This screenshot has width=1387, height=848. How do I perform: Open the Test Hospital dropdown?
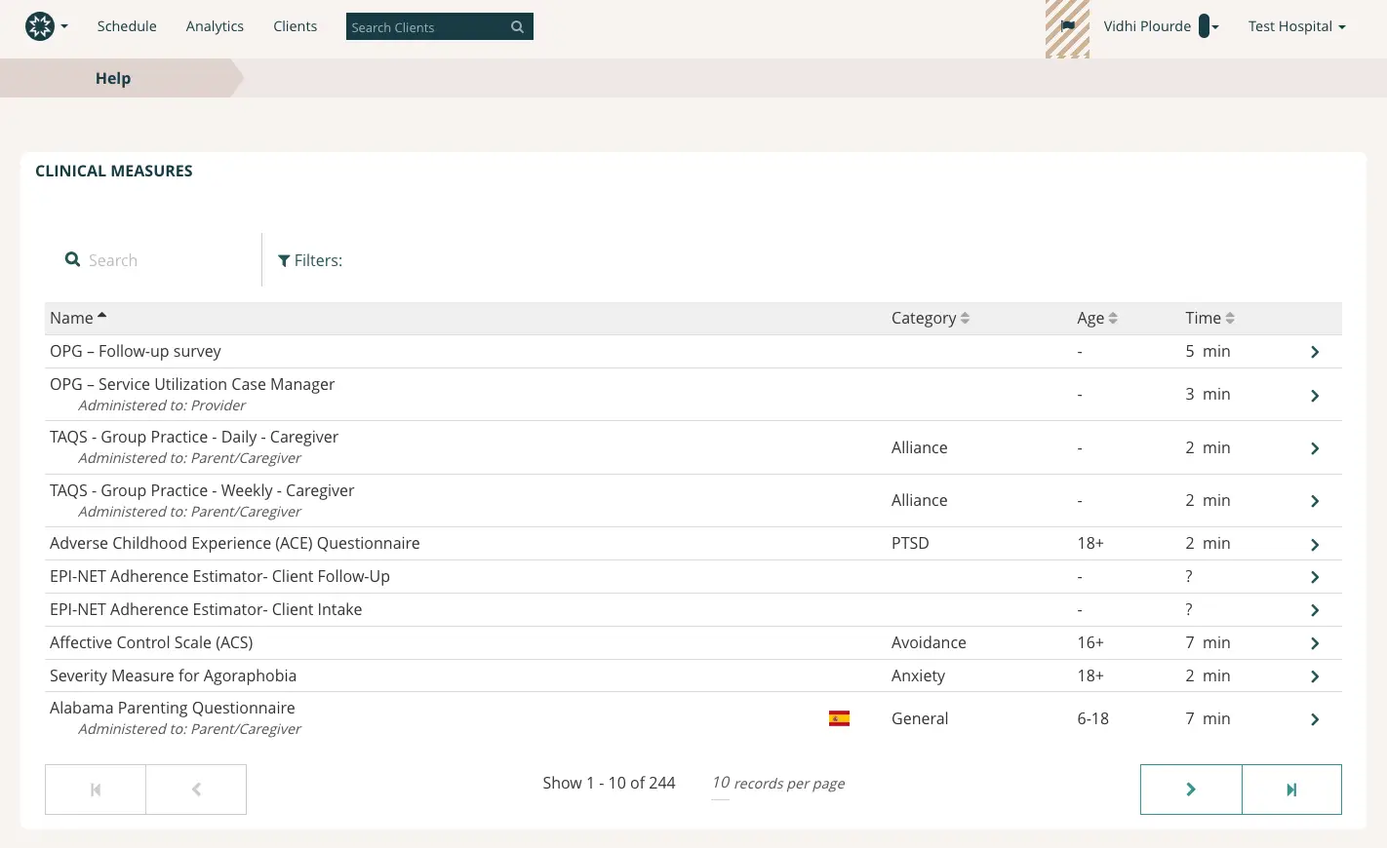click(x=1297, y=26)
